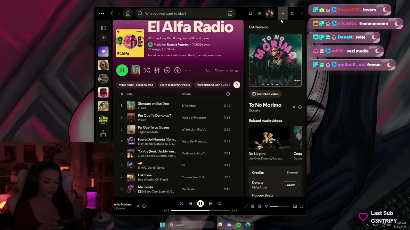Open the Donaty artist link under To No Morimo
The height and width of the screenshot is (230, 410).
[x=254, y=111]
